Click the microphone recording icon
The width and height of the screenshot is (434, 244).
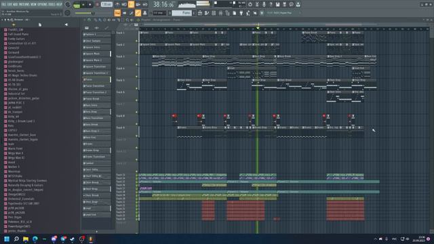pyautogui.click(x=264, y=5)
